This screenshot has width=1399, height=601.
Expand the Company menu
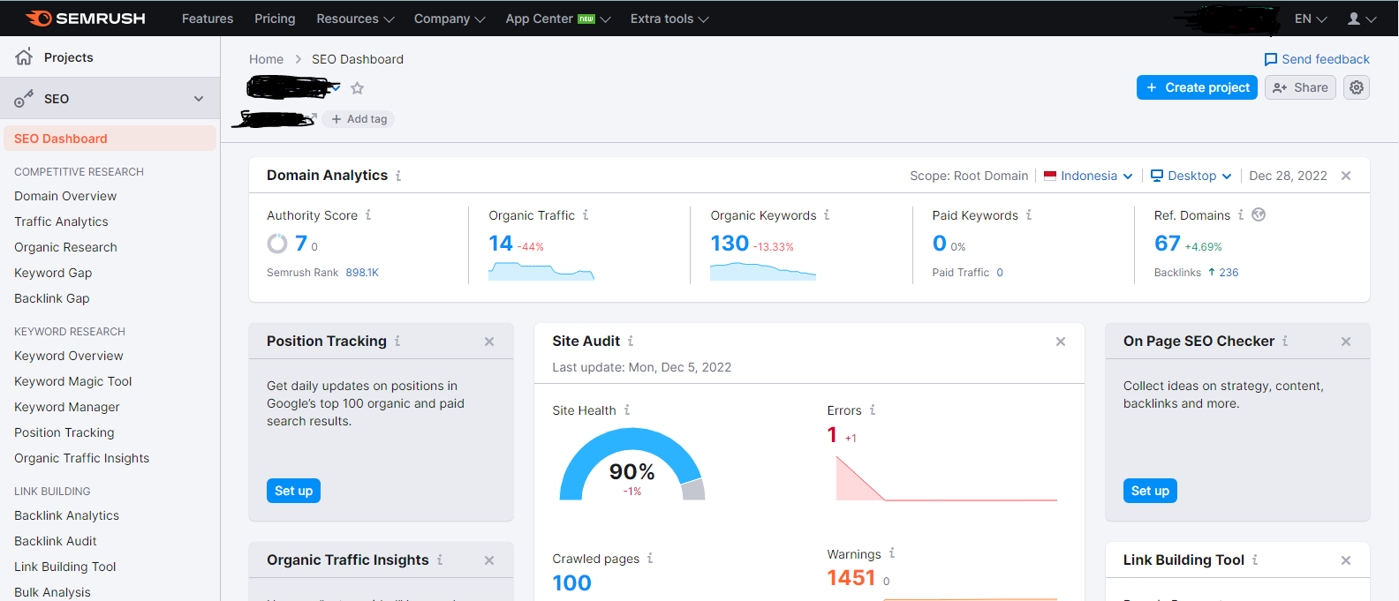point(450,19)
